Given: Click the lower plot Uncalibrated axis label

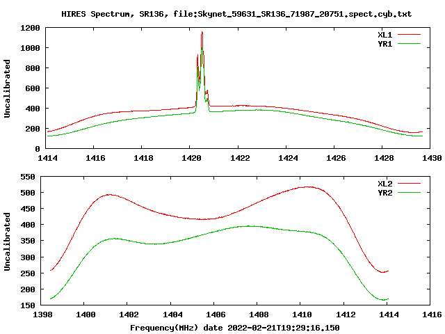Looking at the screenshot, I should tap(7, 241).
